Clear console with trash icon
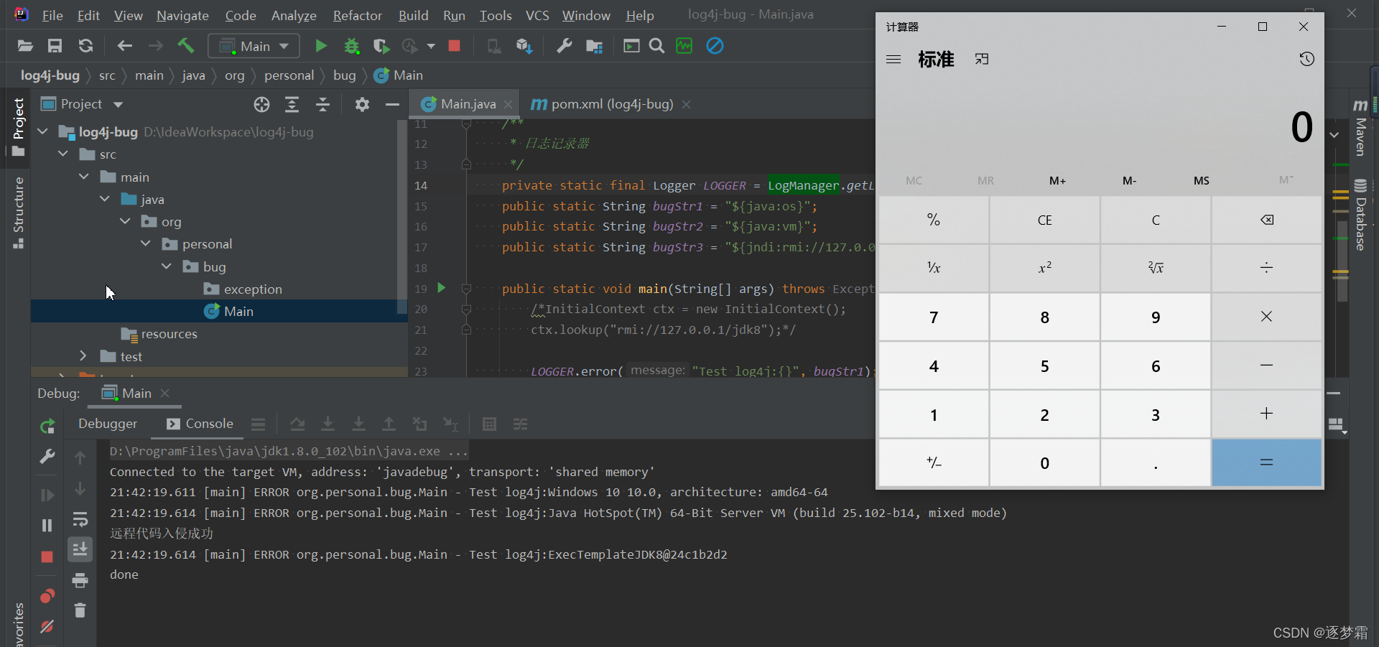The image size is (1379, 647). (x=80, y=610)
